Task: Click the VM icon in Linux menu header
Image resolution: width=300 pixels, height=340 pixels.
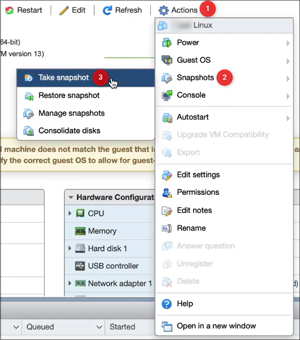Action: coord(163,26)
